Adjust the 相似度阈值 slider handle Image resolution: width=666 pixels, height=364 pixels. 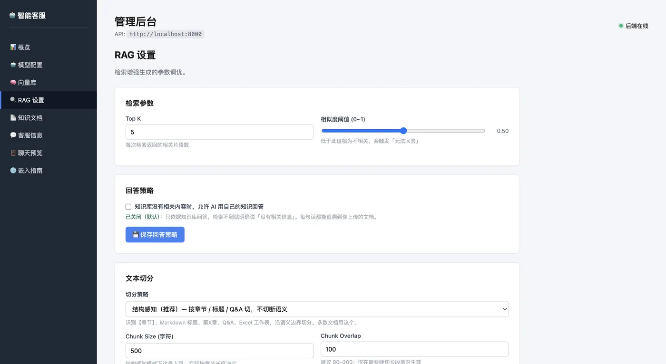tap(403, 131)
